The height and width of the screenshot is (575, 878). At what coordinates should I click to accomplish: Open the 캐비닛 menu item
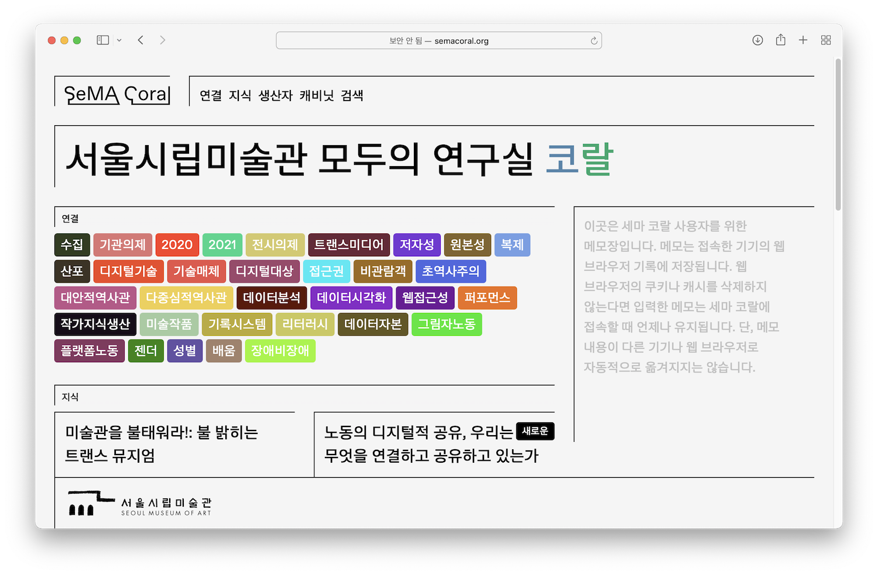pos(317,95)
